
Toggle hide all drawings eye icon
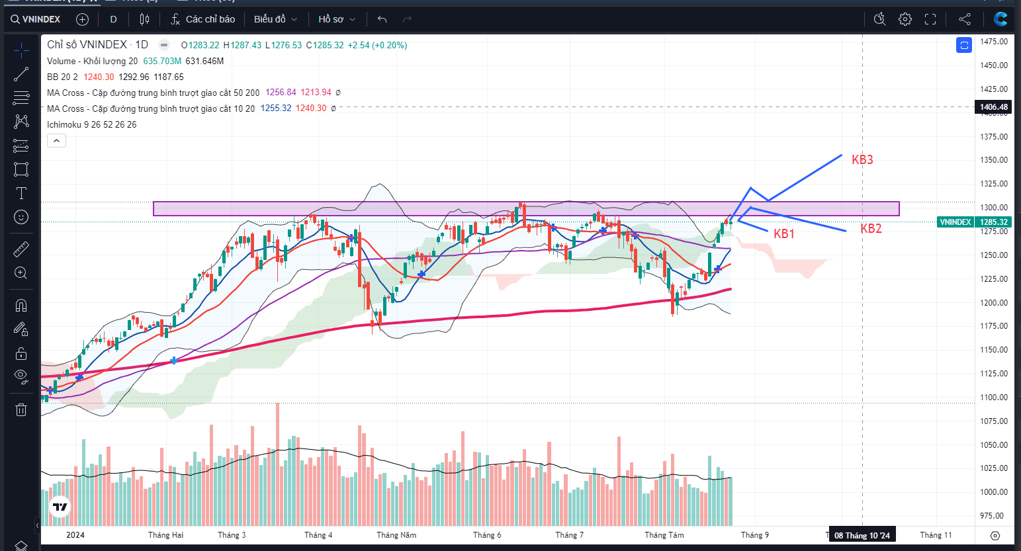click(21, 376)
